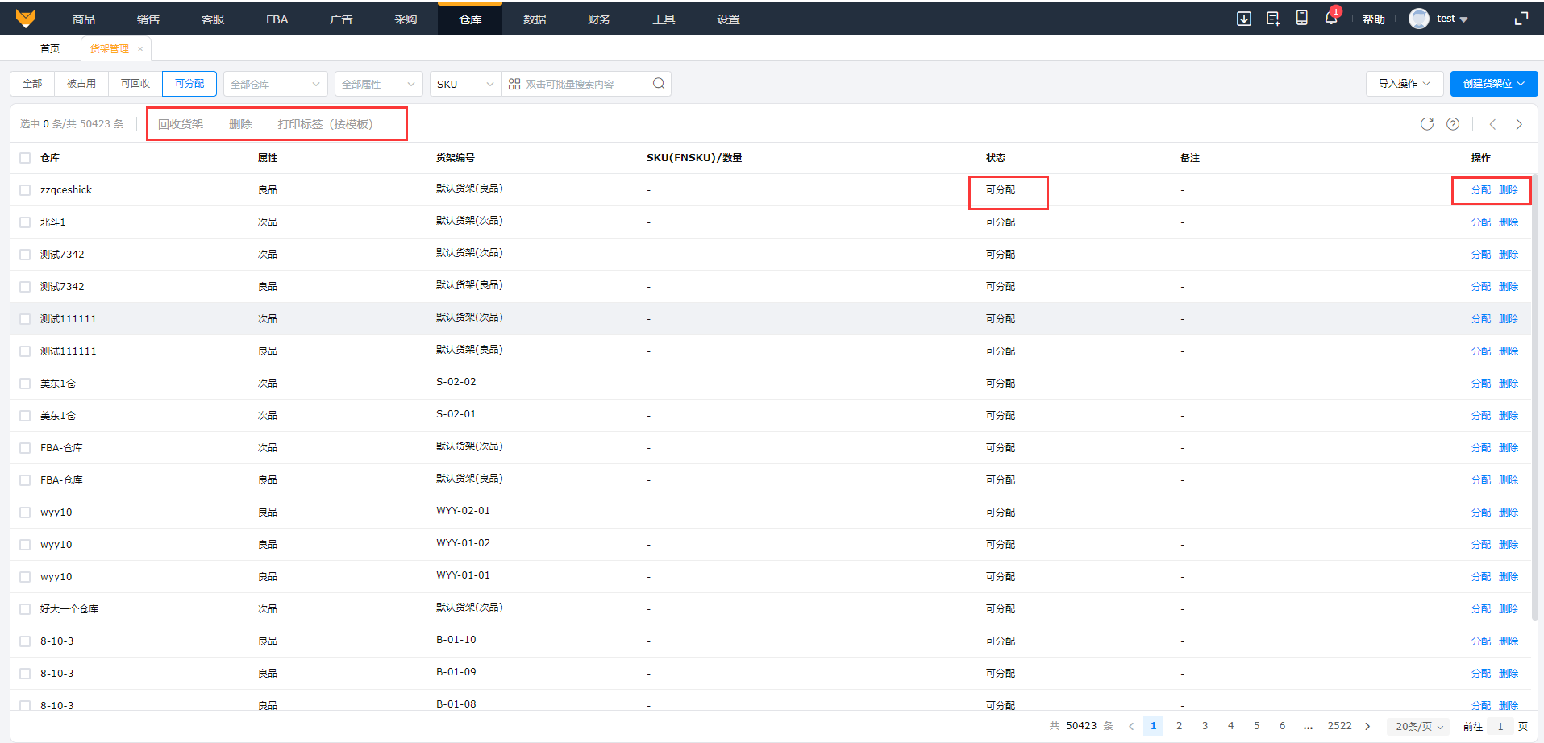The height and width of the screenshot is (743, 1544).
Task: Click the batch search grid icon
Action: click(x=514, y=84)
